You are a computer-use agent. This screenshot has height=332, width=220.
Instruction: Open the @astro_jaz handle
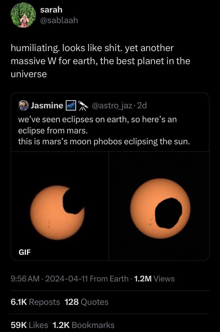(112, 106)
